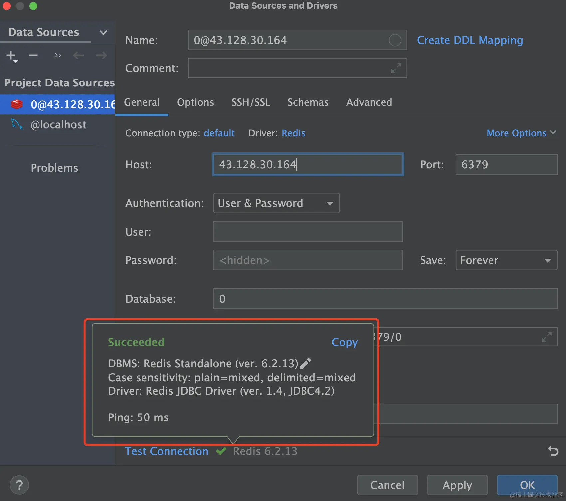Click the Redis icon of data source

[x=17, y=104]
